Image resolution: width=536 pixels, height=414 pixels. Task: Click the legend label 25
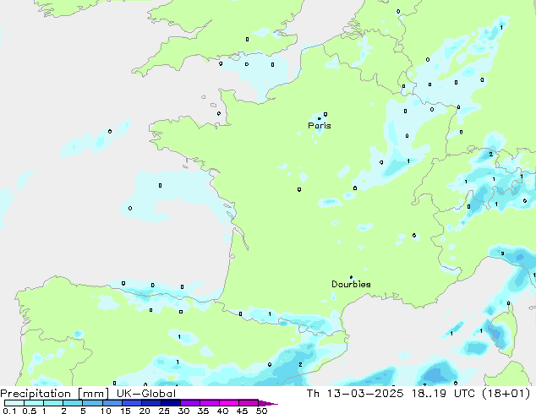164,411
